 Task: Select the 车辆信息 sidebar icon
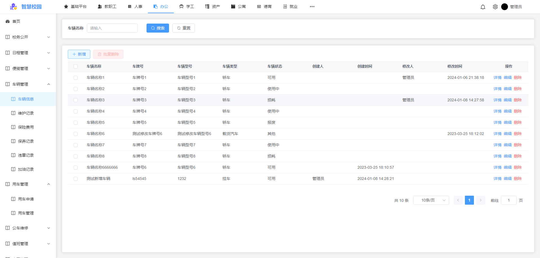point(13,99)
